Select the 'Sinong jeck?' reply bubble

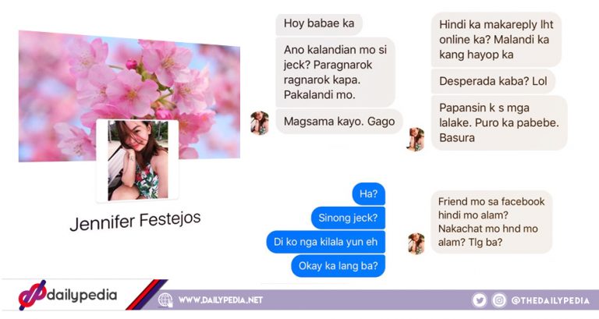pos(348,218)
